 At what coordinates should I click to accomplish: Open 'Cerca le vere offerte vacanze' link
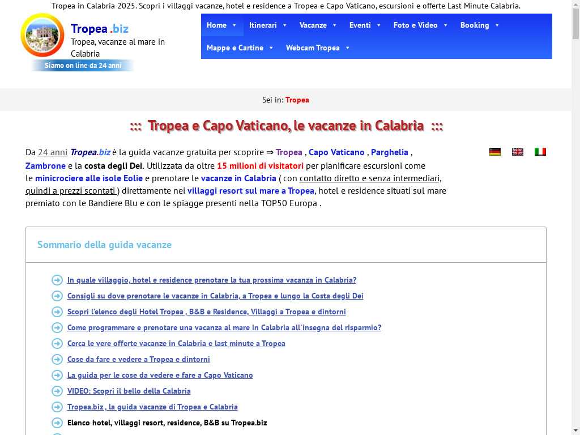tap(176, 344)
